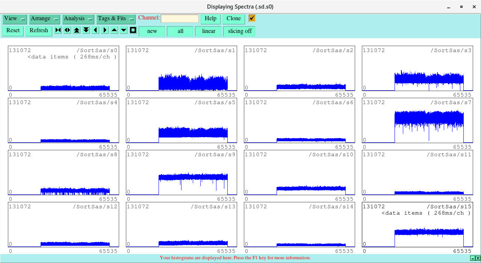
Task: Toggle the orange checkmark box beside Clone
Action: pyautogui.click(x=252, y=18)
